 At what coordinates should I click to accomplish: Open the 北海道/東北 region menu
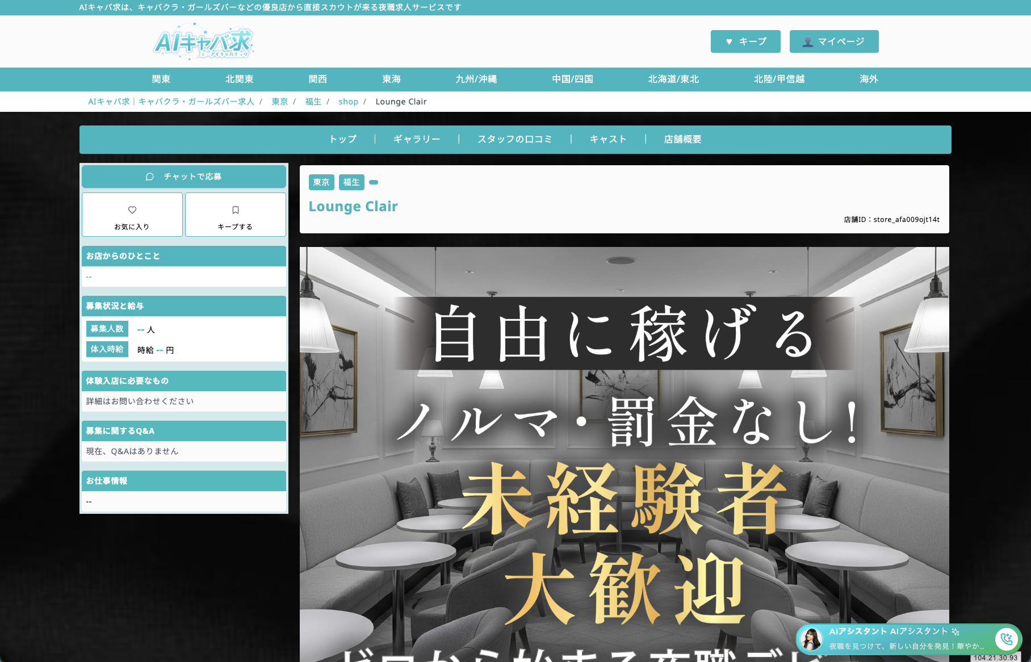tap(674, 79)
